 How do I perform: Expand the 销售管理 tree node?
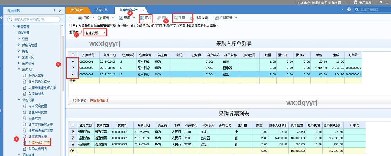[x=14, y=27]
